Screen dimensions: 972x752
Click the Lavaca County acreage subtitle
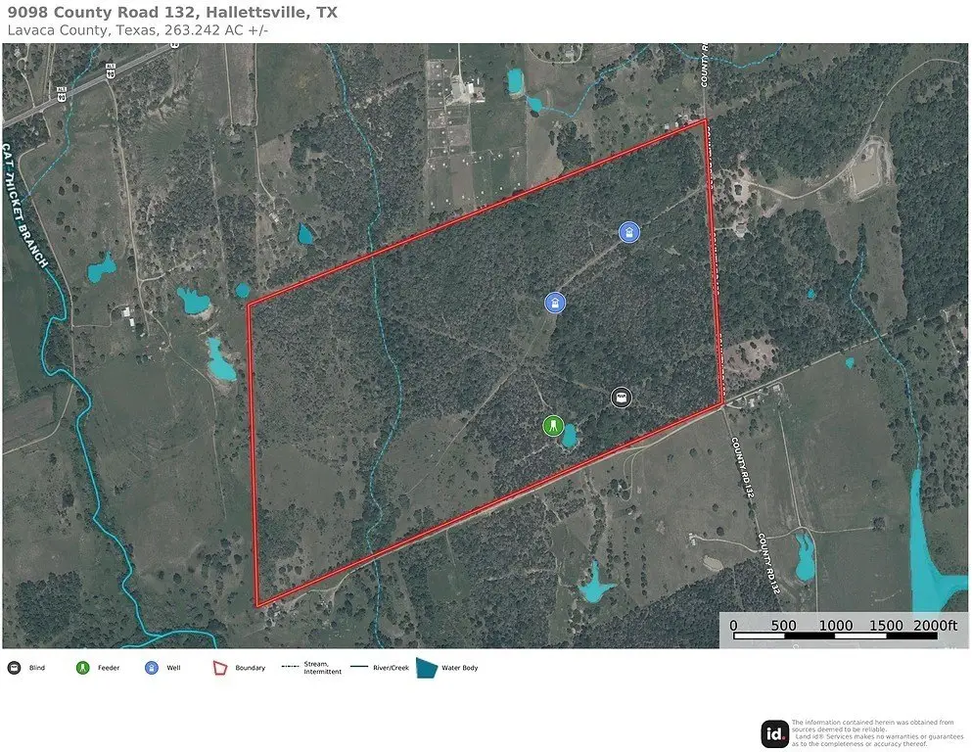[x=138, y=29]
